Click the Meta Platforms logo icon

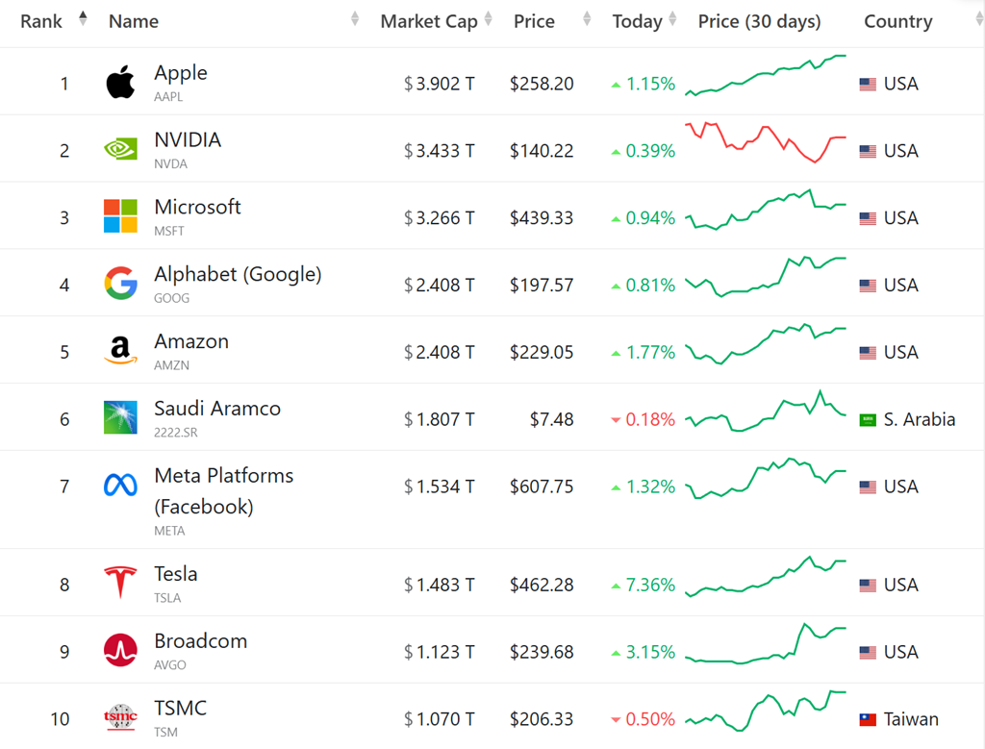click(120, 486)
